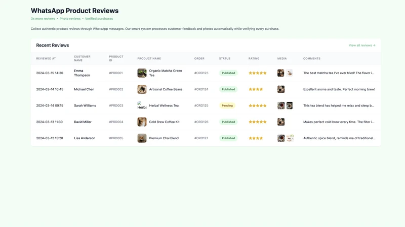Click order number #ORD125
405x227 pixels.
201,105
